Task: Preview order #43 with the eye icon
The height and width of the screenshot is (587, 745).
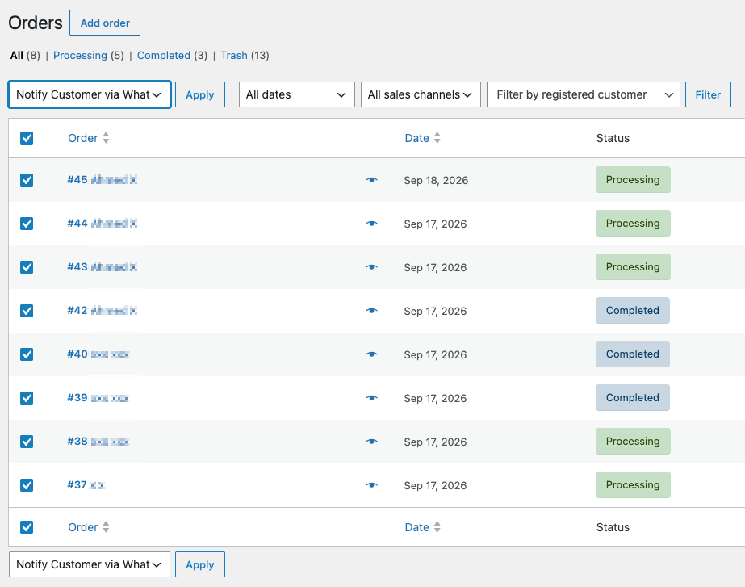Action: (x=371, y=267)
